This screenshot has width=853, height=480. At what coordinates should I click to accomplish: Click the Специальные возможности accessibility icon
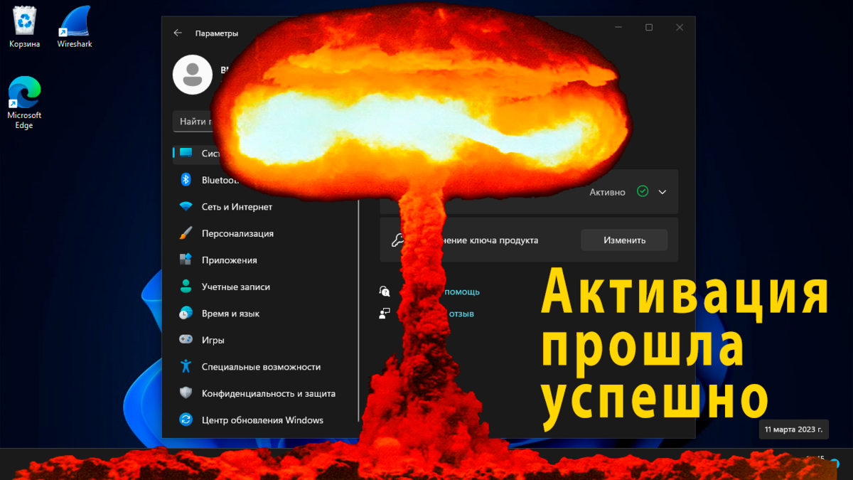coord(186,367)
